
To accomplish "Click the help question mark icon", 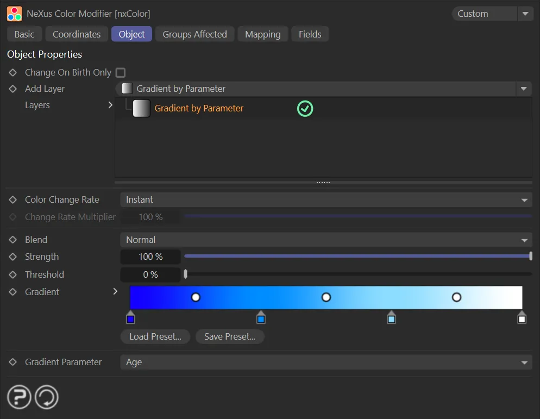I will coord(19,398).
